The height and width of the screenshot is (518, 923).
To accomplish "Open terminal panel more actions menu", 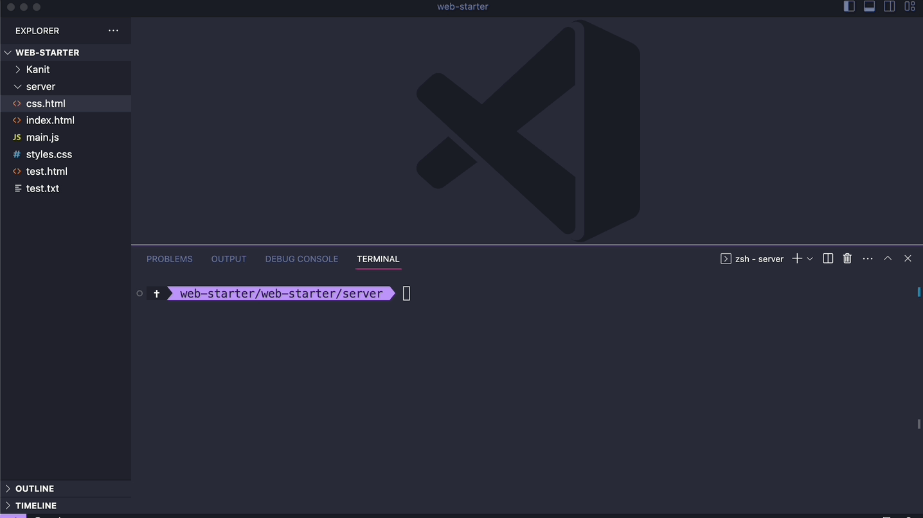I will click(x=868, y=258).
